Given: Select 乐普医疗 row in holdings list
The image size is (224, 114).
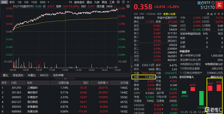Looking at the screenshot, I should coord(65,97).
